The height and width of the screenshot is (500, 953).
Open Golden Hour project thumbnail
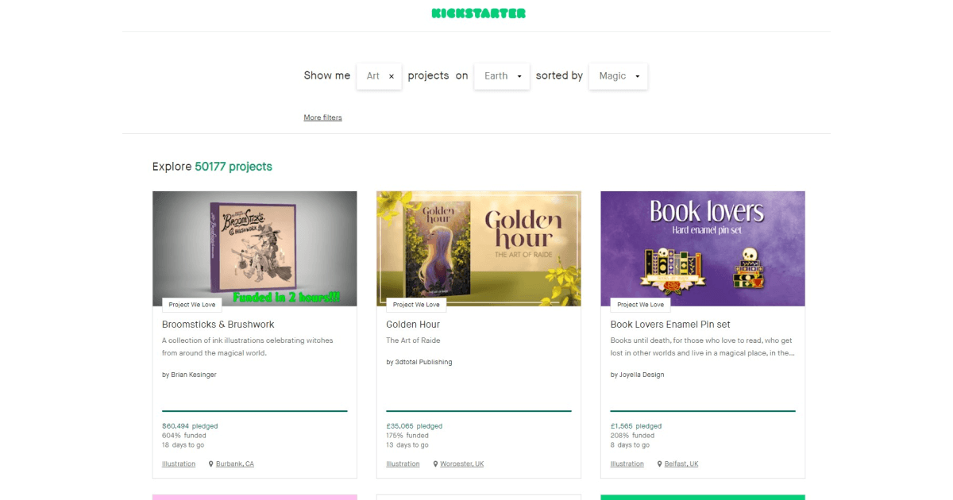click(x=479, y=248)
